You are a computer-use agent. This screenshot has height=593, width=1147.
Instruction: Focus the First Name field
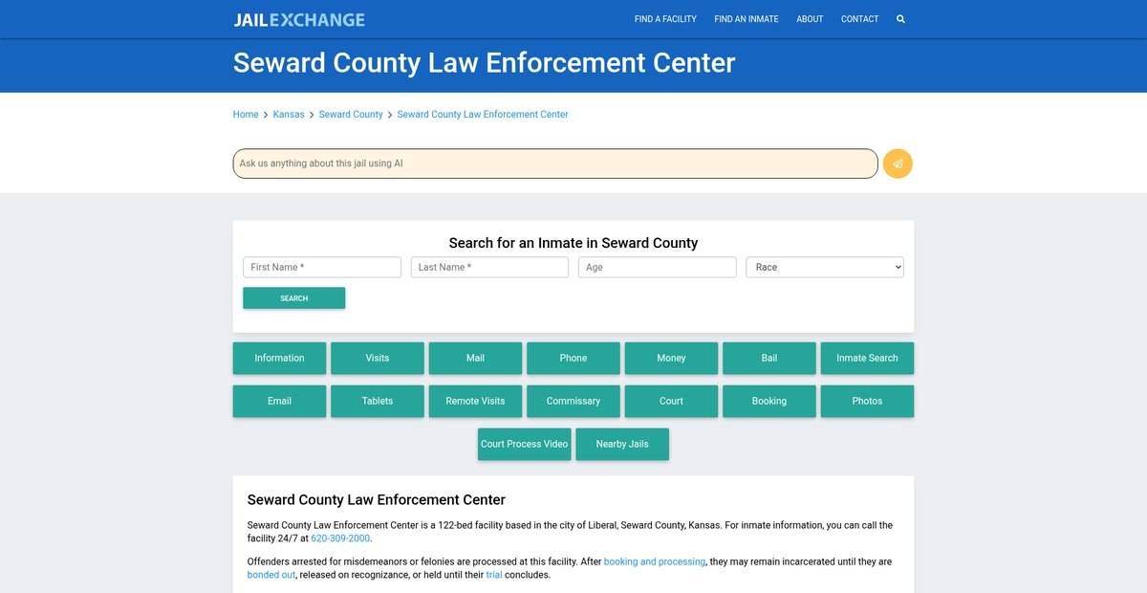pyautogui.click(x=322, y=268)
